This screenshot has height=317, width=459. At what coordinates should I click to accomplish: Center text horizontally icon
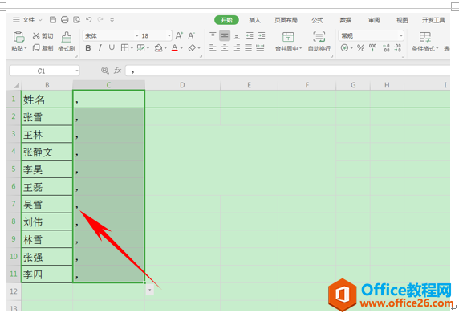click(225, 47)
